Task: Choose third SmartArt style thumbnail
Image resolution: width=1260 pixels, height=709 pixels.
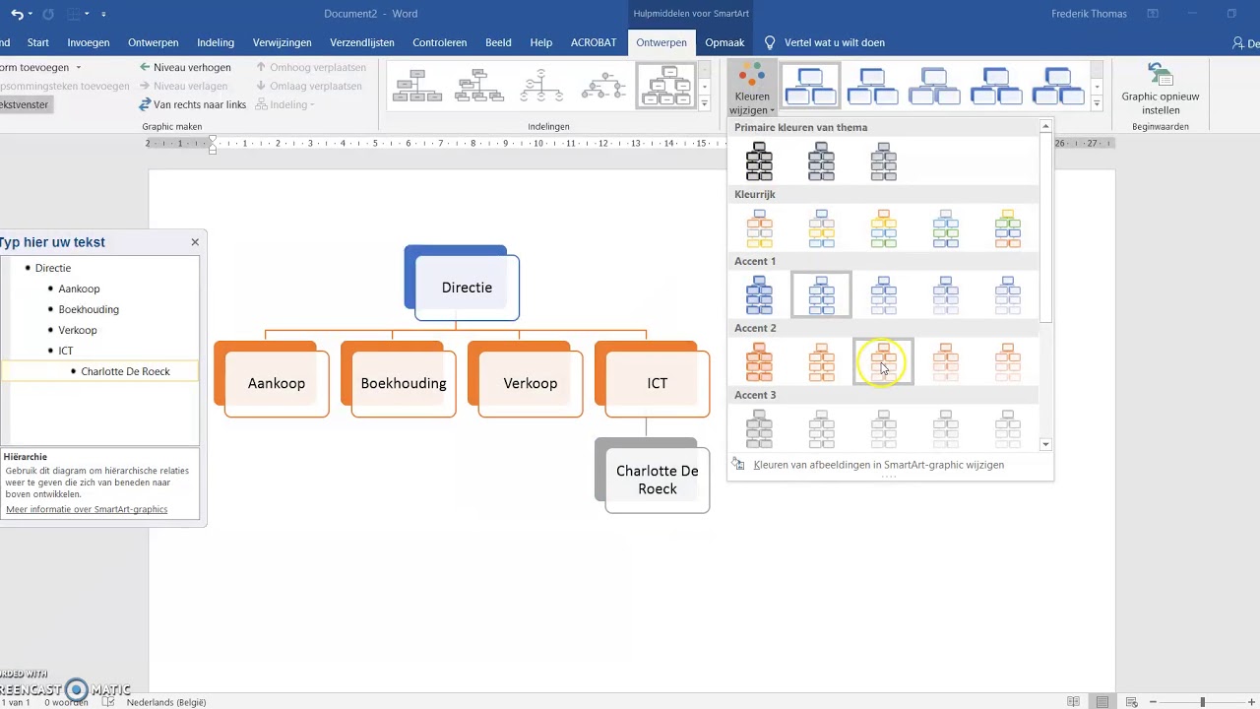Action: 934,86
